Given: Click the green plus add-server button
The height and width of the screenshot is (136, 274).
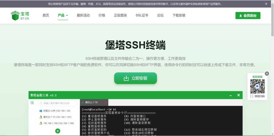Looking at the screenshot, I should pyautogui.click(x=58, y=131).
